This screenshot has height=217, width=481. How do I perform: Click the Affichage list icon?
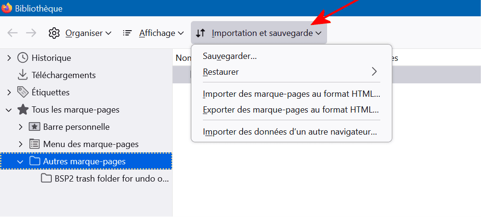[x=127, y=33]
